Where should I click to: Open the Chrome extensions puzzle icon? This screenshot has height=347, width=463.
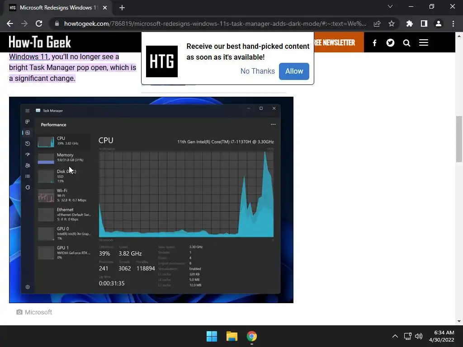tap(409, 23)
